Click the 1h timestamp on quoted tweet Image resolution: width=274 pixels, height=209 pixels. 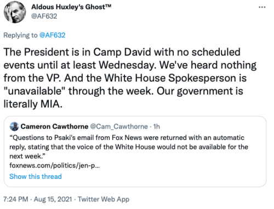(x=157, y=126)
